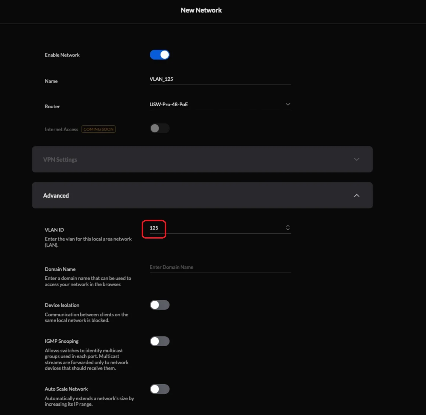Open the Router dropdown showing USW-Pro-48-PoE

220,104
